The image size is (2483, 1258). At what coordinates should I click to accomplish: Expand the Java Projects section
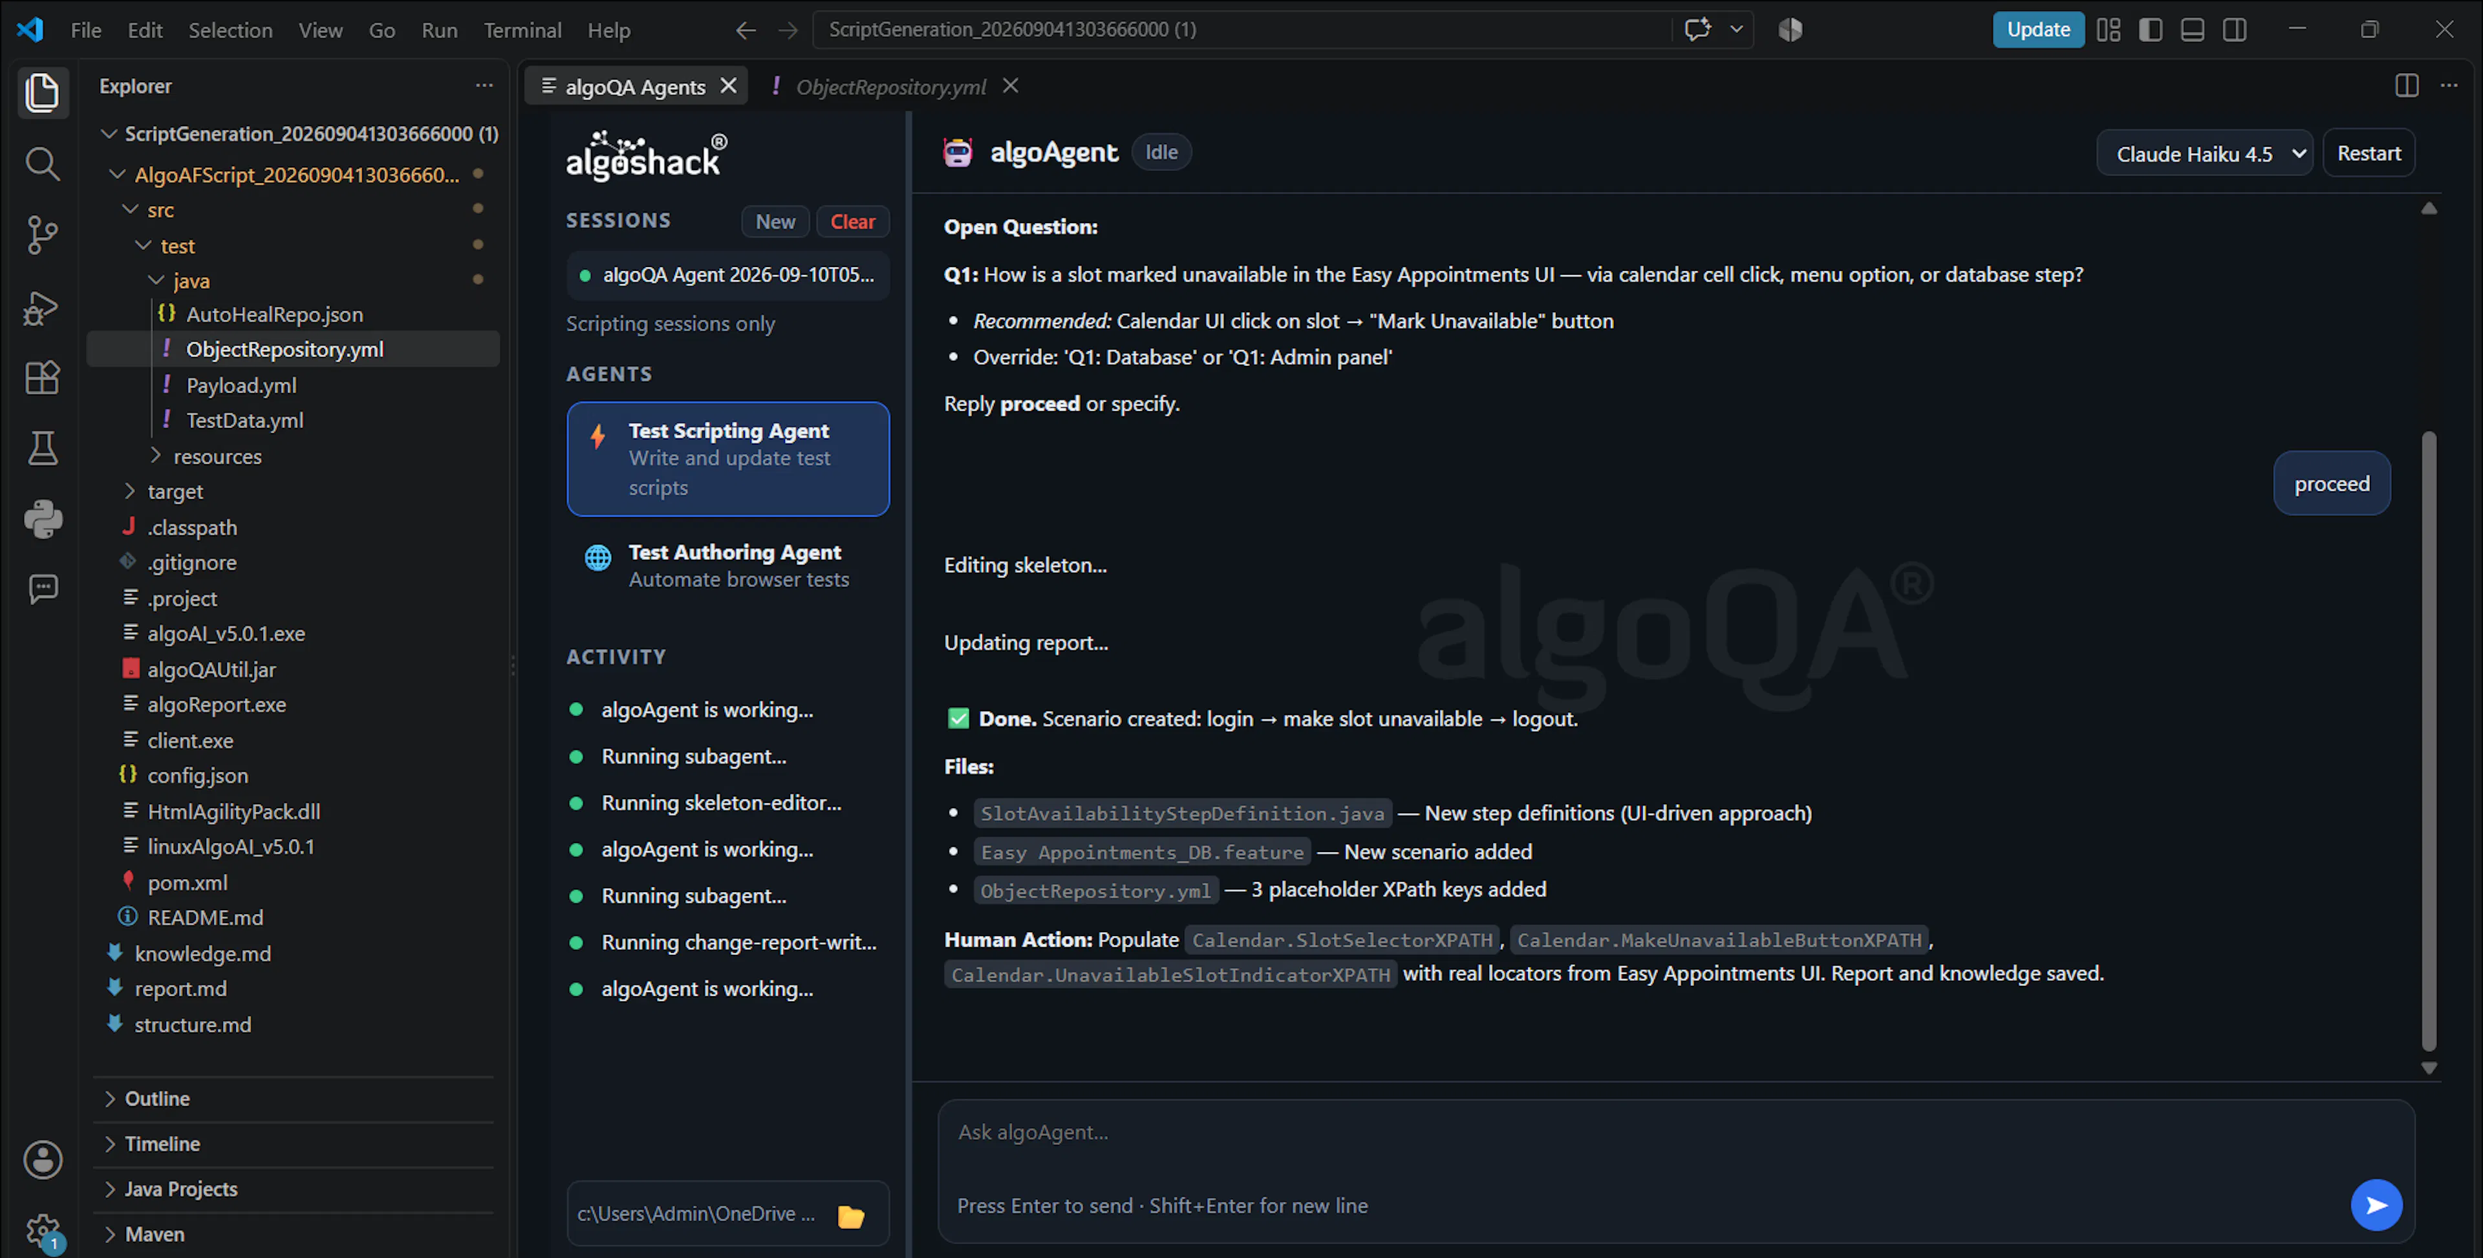coord(180,1189)
